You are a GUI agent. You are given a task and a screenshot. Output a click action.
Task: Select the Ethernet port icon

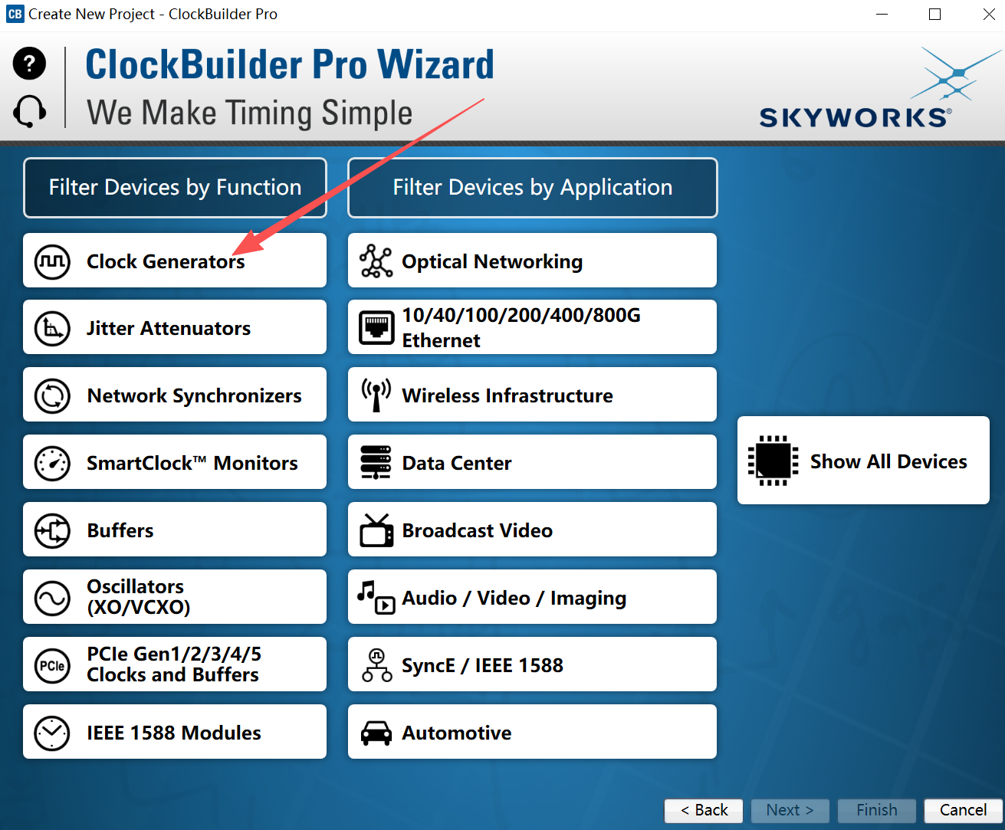pos(376,328)
